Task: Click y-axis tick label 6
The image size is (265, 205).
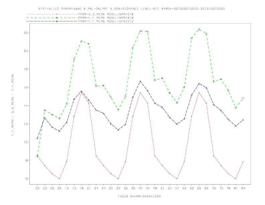Action: click(27, 179)
